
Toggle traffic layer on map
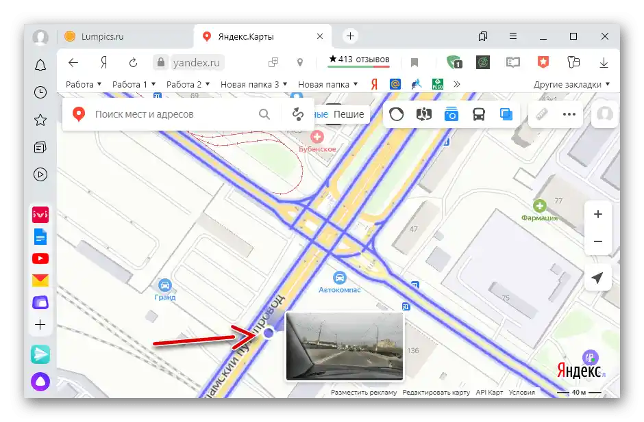[397, 114]
